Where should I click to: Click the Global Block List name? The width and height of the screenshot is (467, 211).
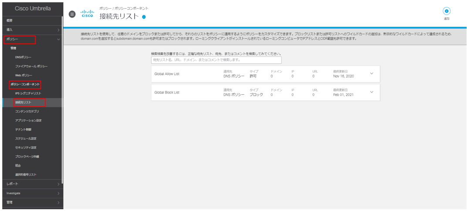click(x=167, y=92)
